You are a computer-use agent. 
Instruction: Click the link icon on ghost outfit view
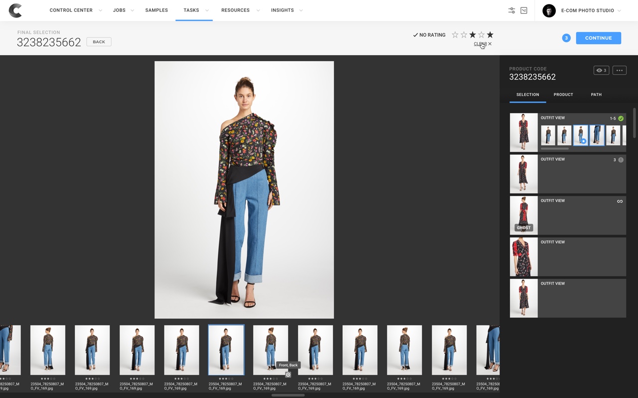620,201
